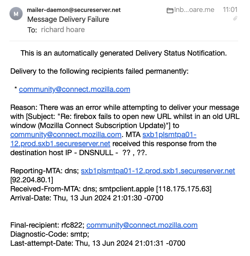Click the "Delivery to the following recipients" line
Image resolution: width=250 pixels, height=256 pixels.
point(99,71)
